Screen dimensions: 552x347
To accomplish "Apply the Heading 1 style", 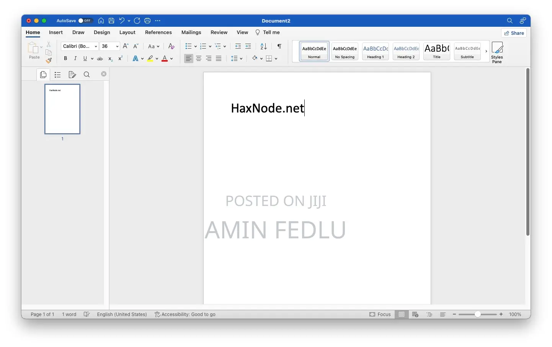I will pos(375,51).
